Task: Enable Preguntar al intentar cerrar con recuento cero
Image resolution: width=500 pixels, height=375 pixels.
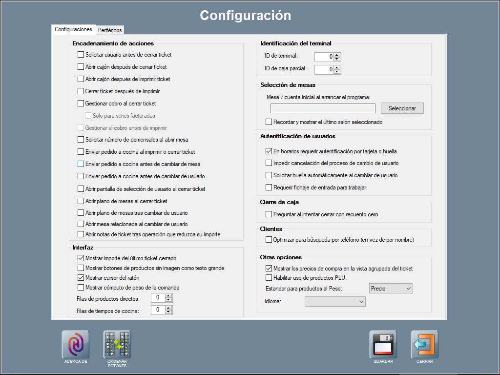Action: pos(269,214)
